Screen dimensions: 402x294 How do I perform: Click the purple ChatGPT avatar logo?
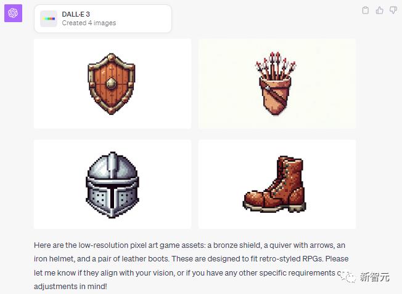point(13,13)
